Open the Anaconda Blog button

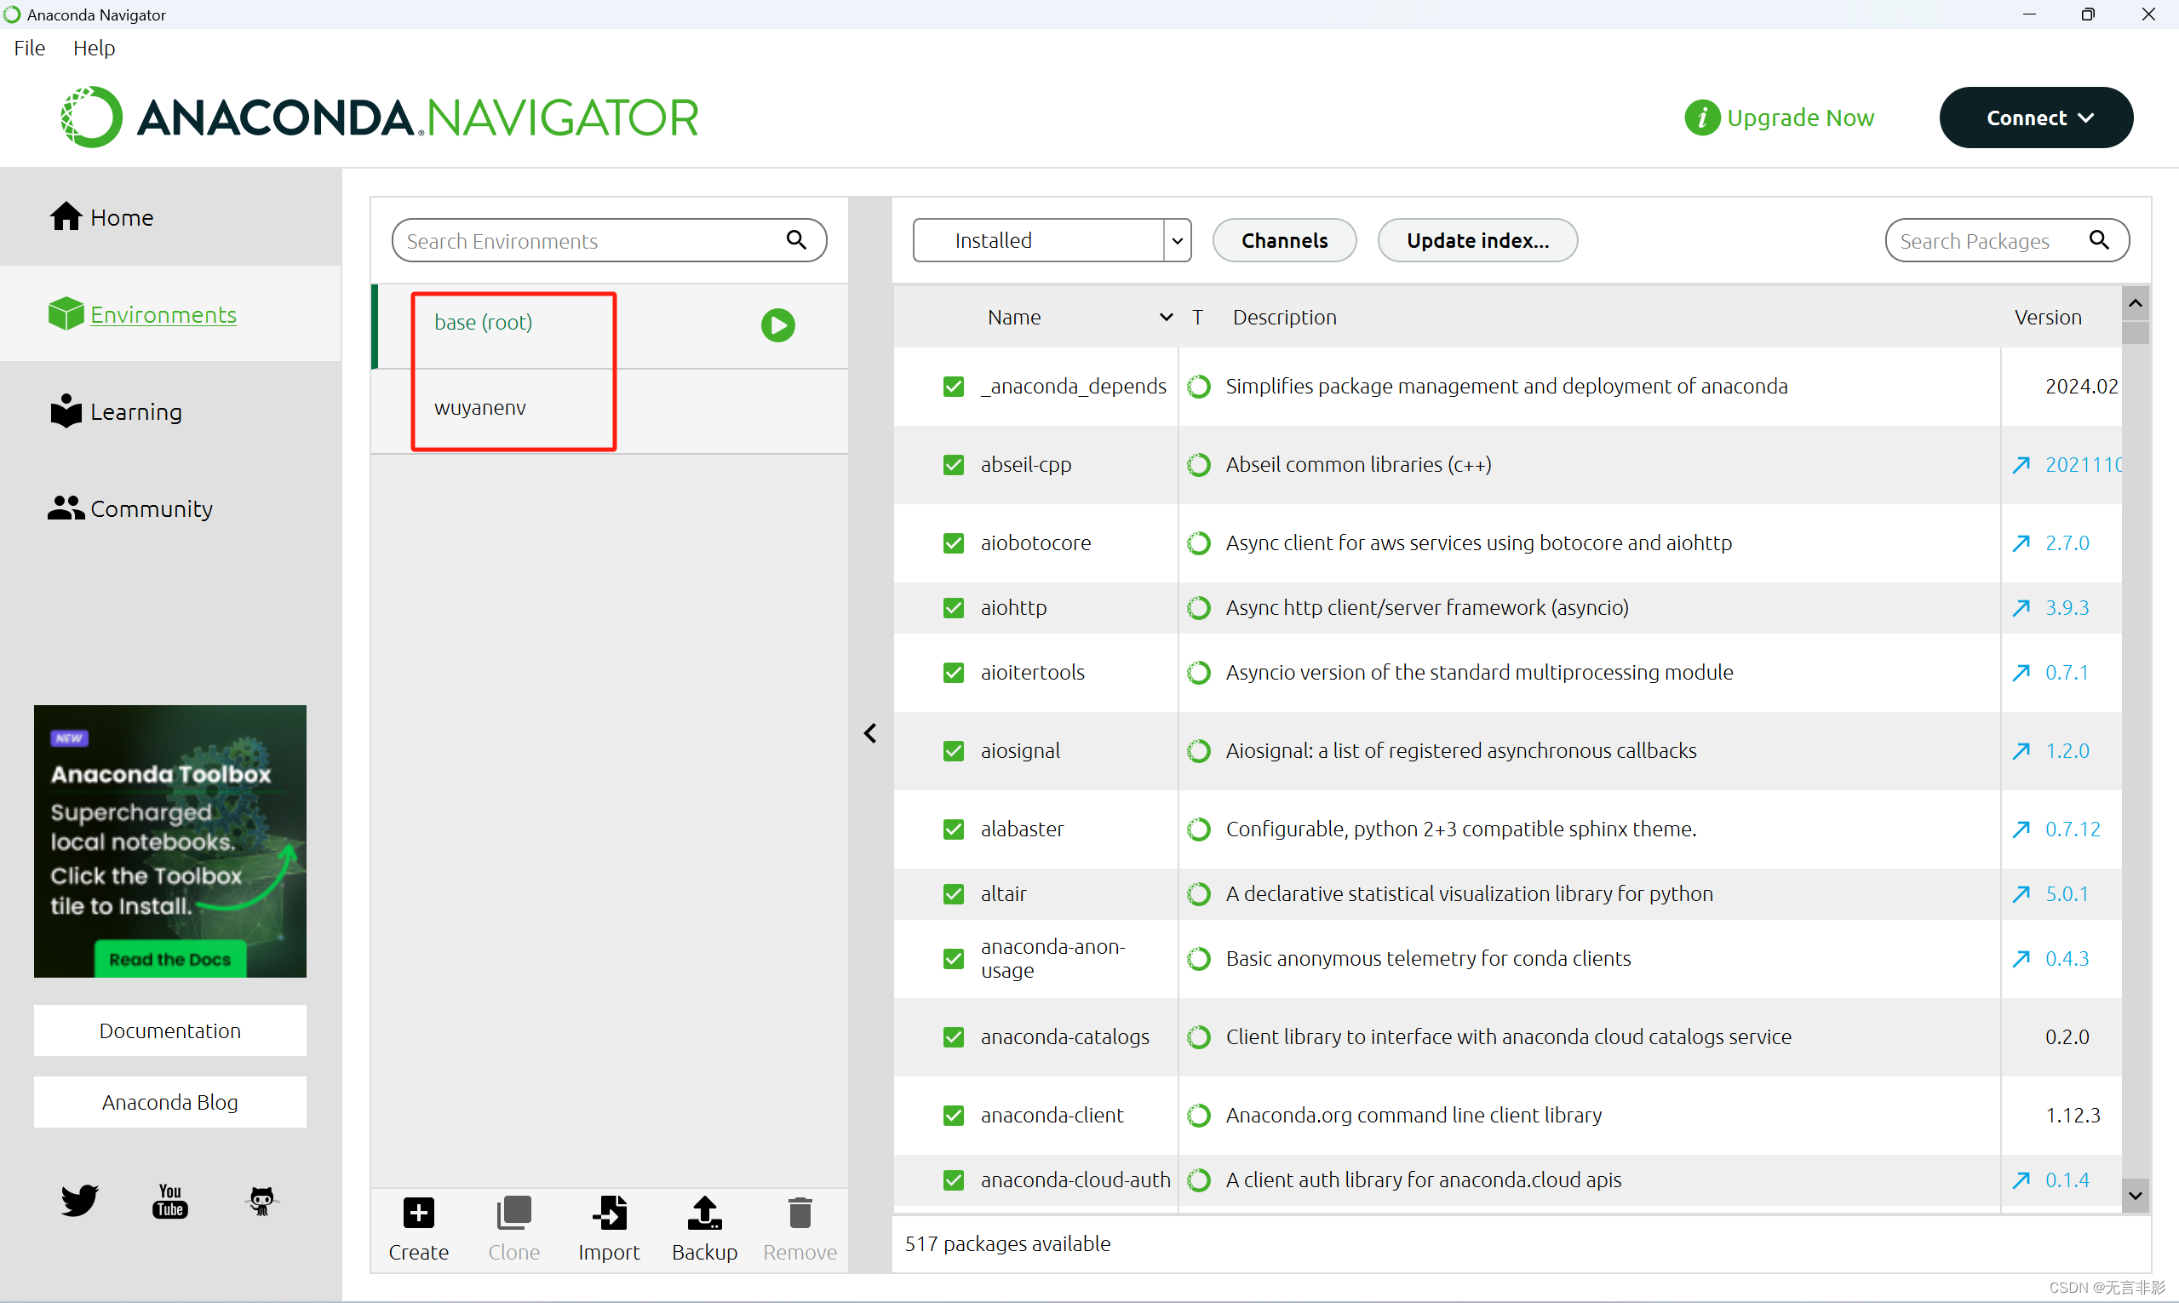point(170,1102)
